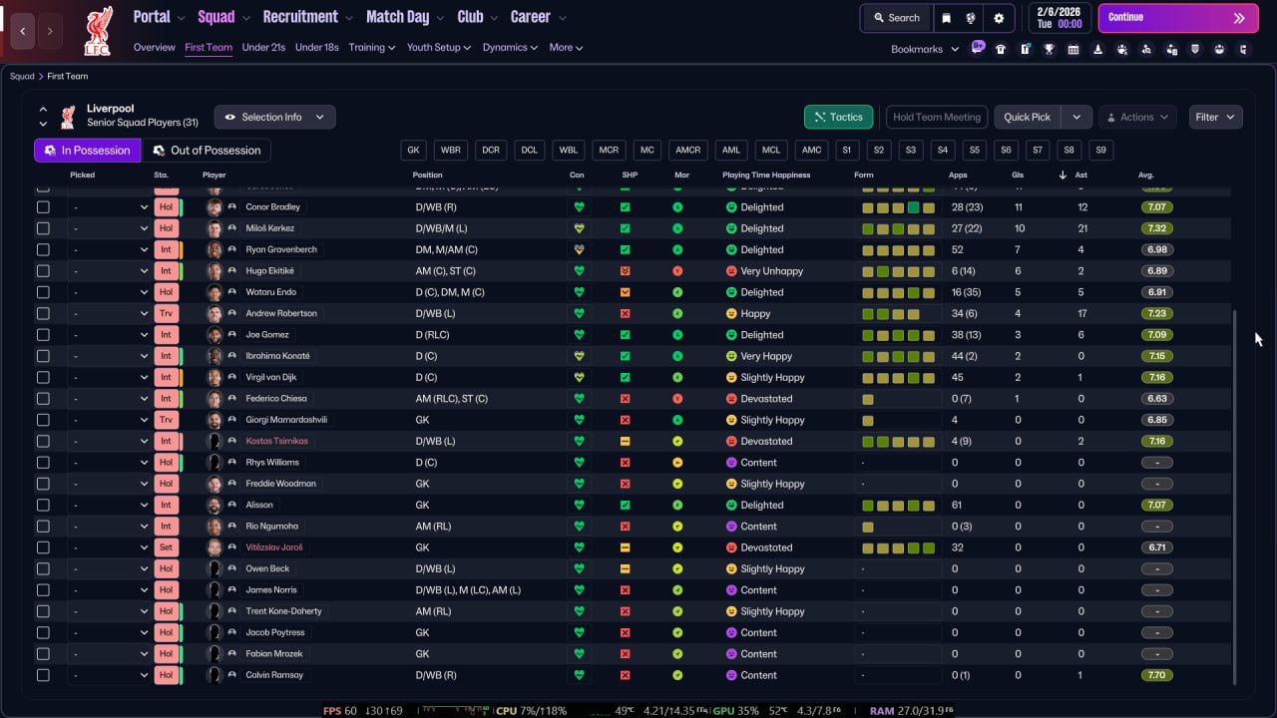
Task: Click the shield badge bookmark icon
Action: [x=1195, y=49]
